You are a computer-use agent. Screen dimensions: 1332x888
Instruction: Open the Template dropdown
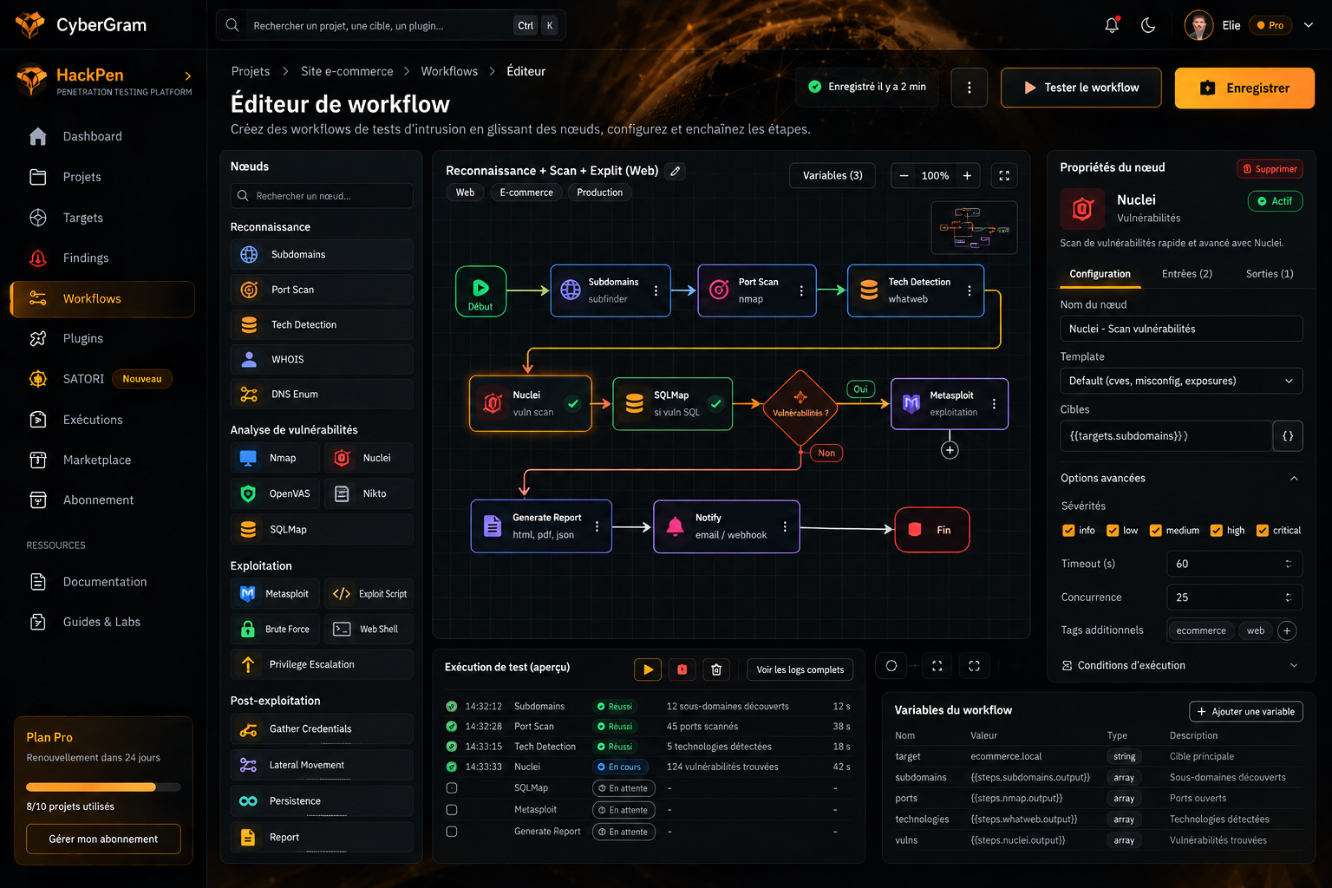point(1181,381)
